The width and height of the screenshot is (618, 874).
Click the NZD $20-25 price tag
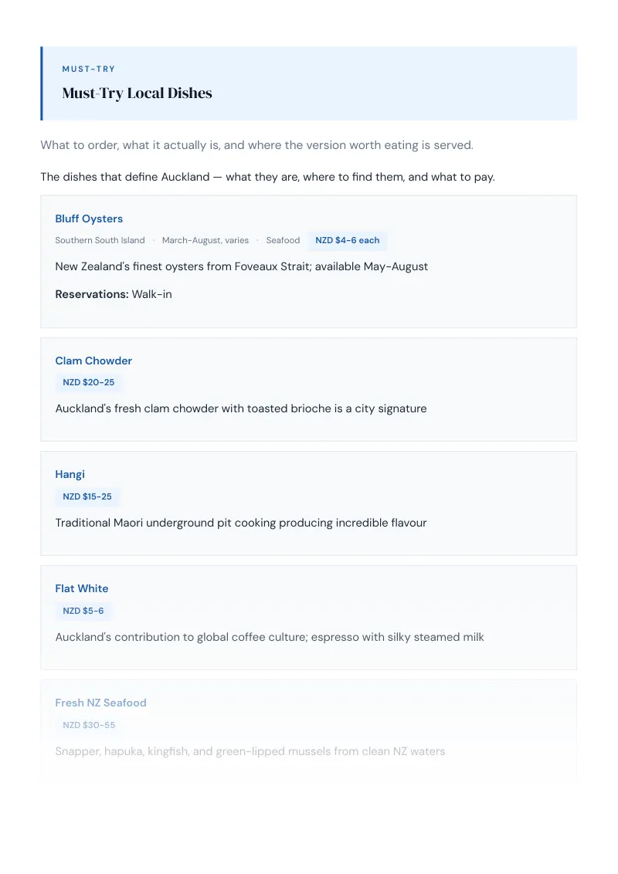click(x=88, y=382)
